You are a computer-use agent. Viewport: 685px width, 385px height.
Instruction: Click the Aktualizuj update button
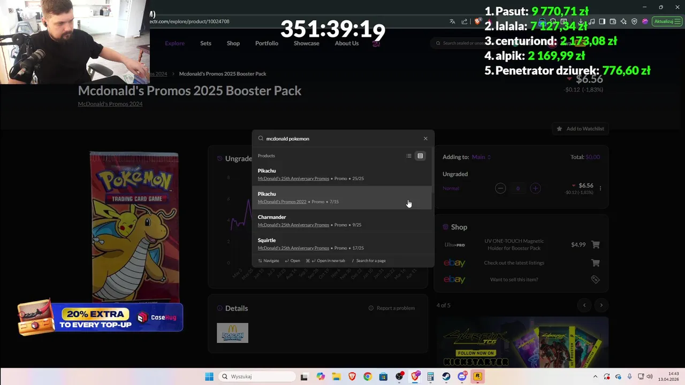667,21
